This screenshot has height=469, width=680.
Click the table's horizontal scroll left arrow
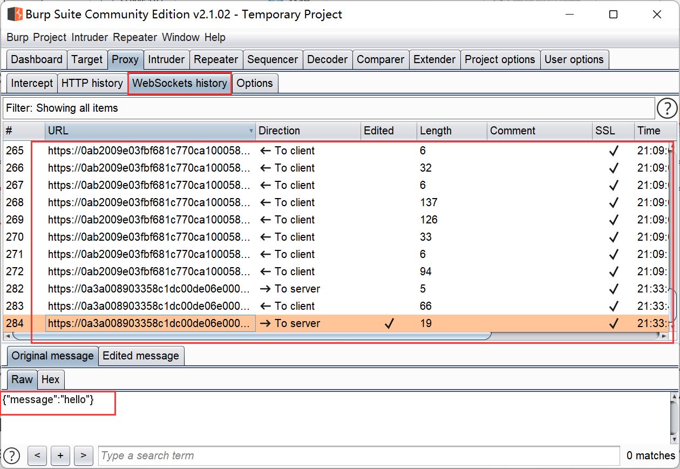point(8,336)
